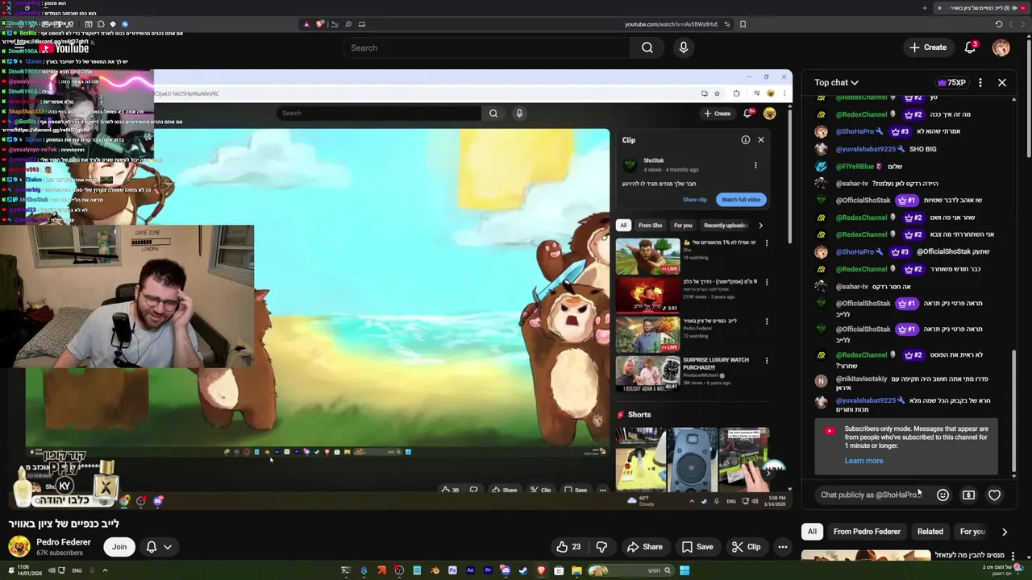Open the Pedro Federer channel name link
This screenshot has width=1032, height=580.
64,542
